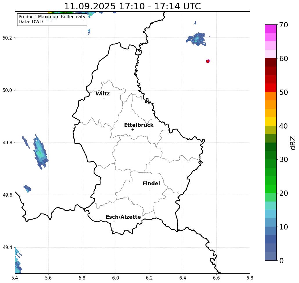299x283 pixels.
Task: Click the colorbar tick label 0
Action: click(x=282, y=261)
